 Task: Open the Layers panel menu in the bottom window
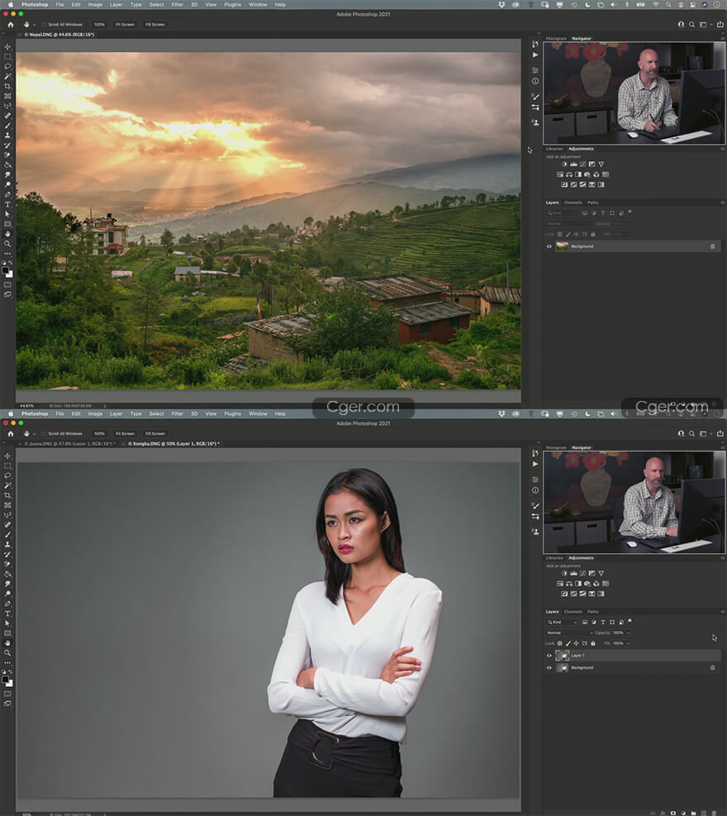[x=722, y=612]
